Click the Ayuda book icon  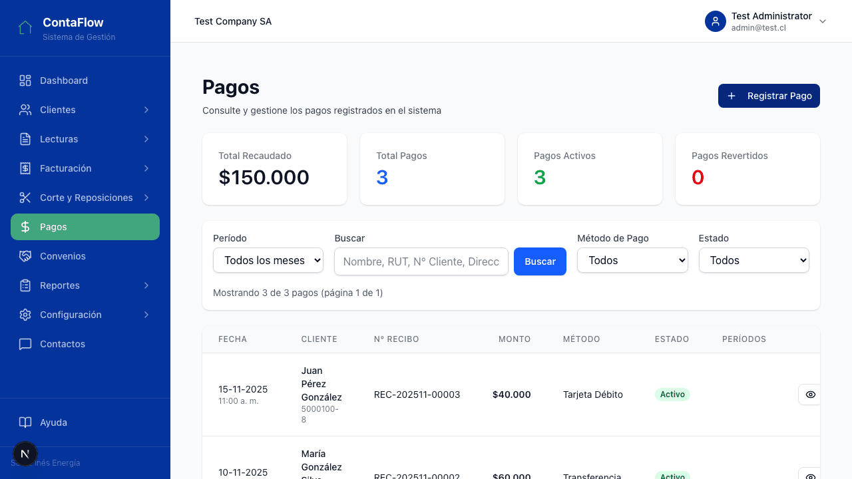pos(25,422)
